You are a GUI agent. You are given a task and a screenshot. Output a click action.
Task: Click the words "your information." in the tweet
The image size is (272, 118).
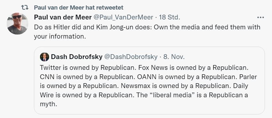tap(60, 36)
